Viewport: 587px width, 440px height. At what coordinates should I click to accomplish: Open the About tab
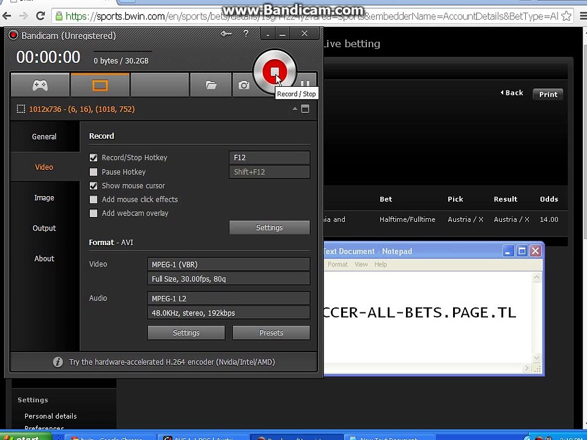click(44, 258)
